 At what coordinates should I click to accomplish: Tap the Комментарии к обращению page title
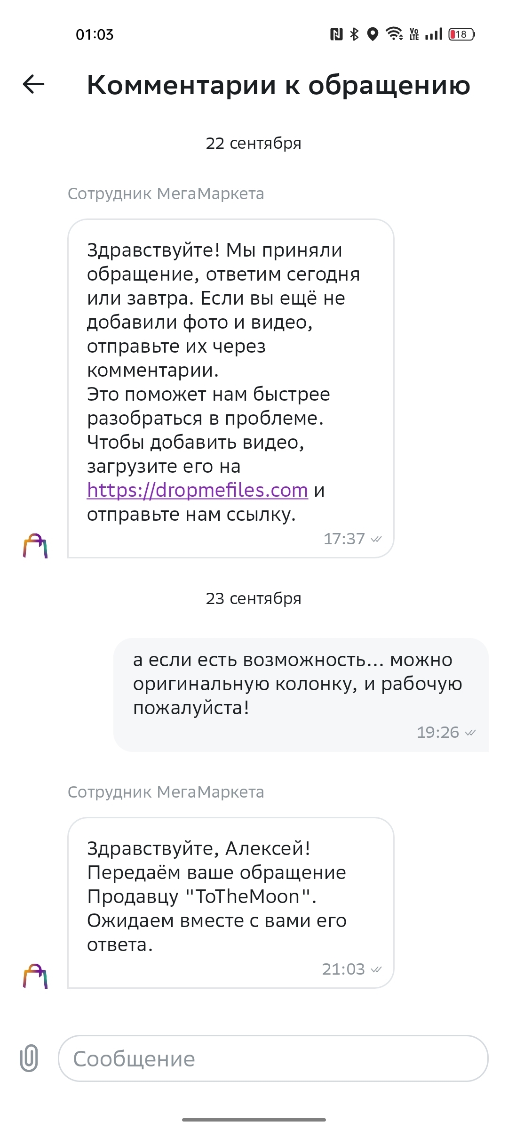click(x=278, y=85)
